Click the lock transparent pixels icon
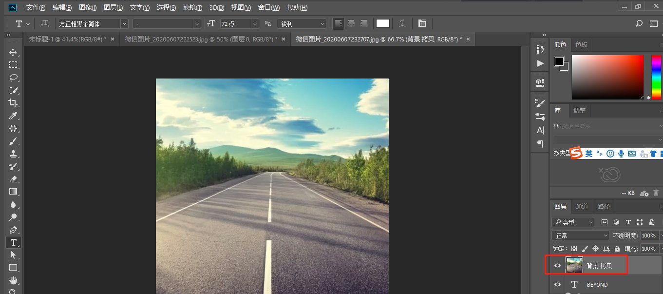Screen dimensions: 663x294 tap(574, 249)
